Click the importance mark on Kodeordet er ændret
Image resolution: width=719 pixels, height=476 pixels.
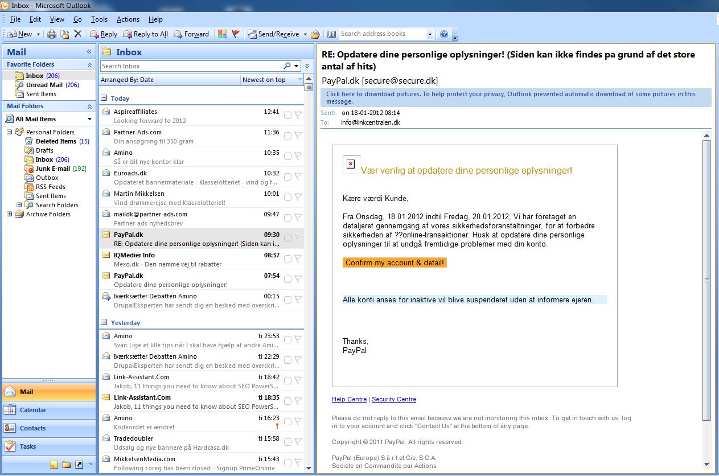277,425
